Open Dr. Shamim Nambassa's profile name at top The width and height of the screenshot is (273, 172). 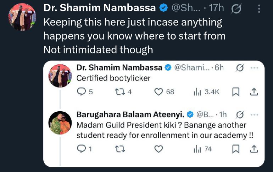99,7
